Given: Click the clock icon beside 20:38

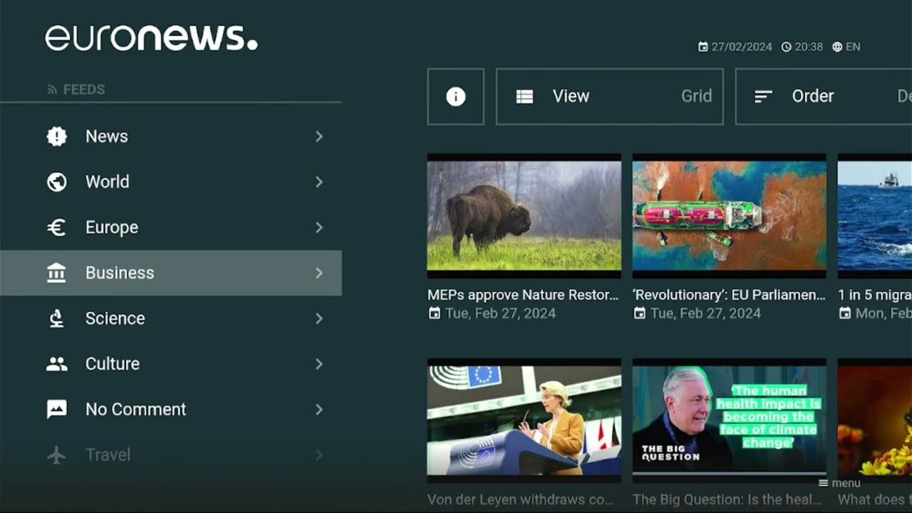Looking at the screenshot, I should pos(787,47).
